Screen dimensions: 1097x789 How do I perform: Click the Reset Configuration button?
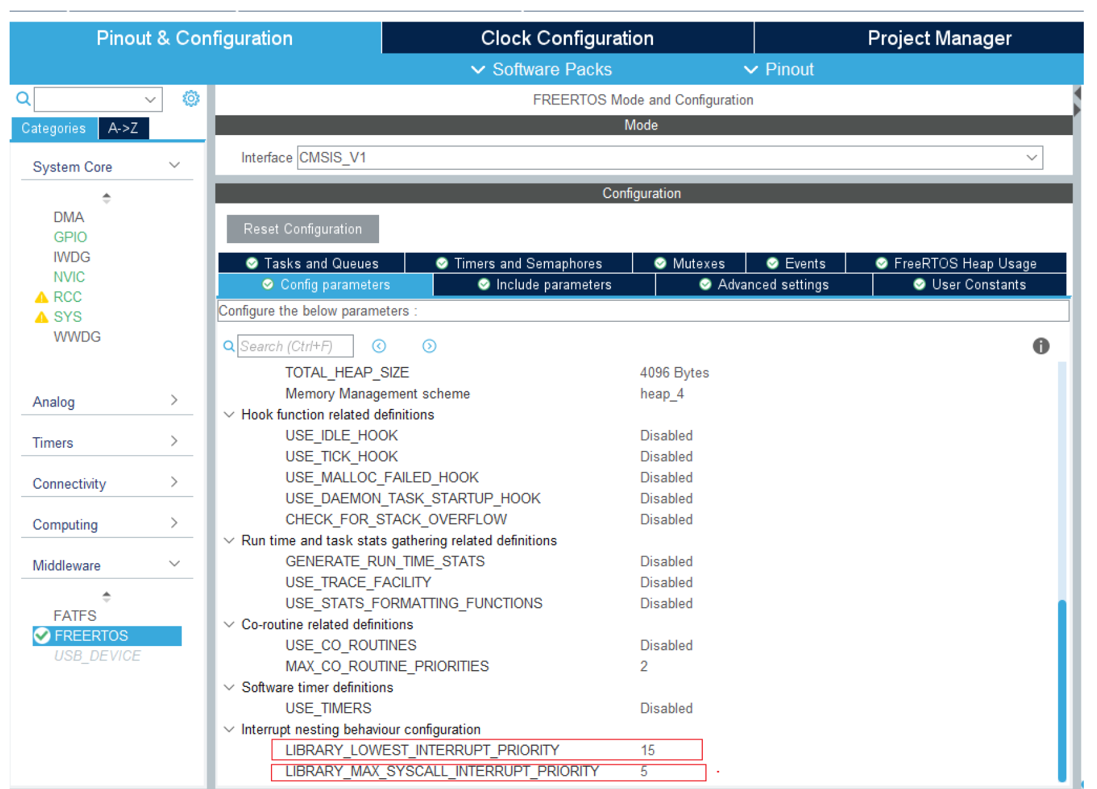point(303,229)
